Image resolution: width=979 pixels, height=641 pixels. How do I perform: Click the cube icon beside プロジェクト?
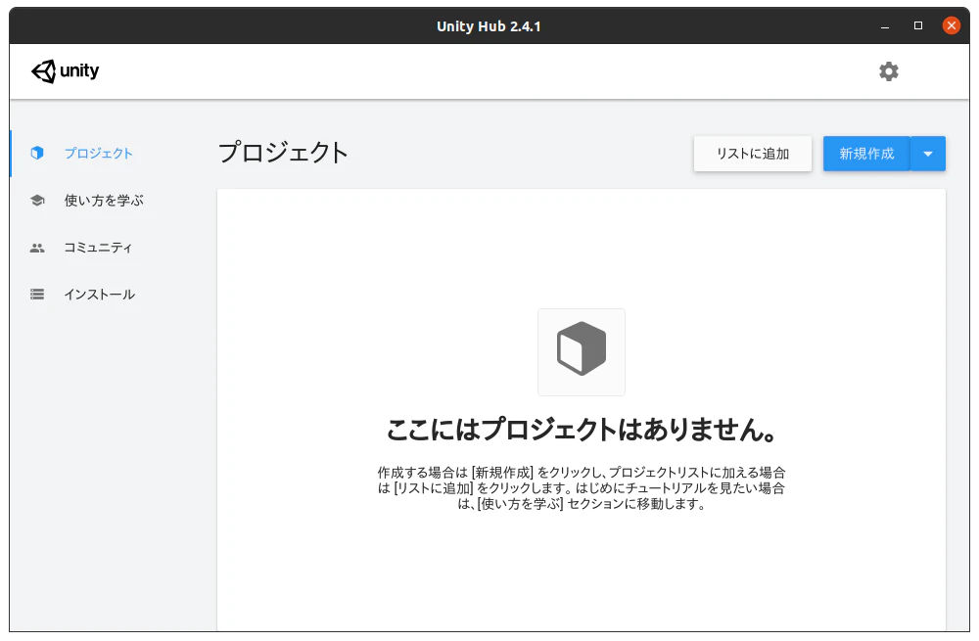[37, 153]
